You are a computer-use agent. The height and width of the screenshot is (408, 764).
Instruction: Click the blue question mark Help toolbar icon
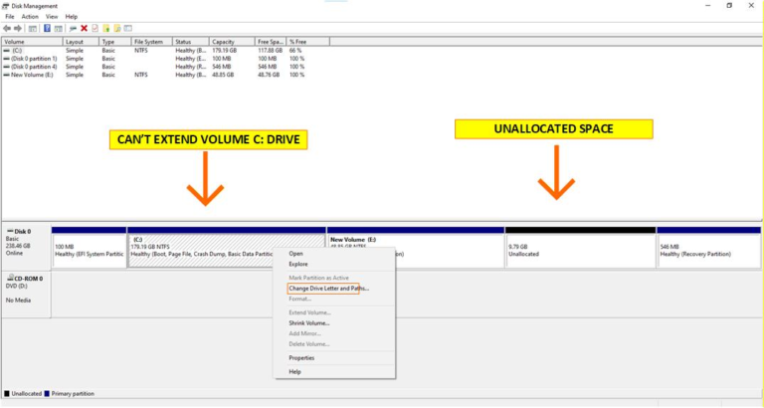click(x=47, y=28)
